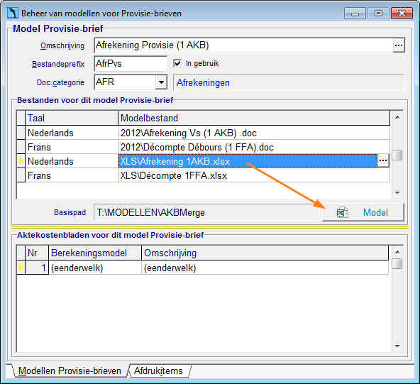Viewport: 420px width, 384px height.
Task: Click scroll-up arrow of Aktekostenbladen list
Action: [397, 252]
